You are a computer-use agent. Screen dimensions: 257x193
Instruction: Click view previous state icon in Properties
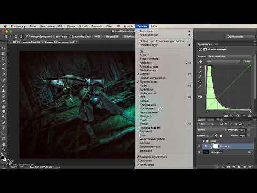[232, 116]
